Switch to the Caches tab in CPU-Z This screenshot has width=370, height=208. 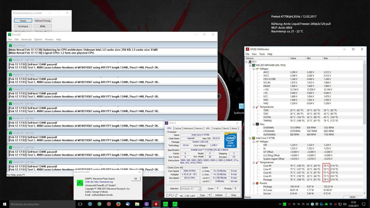click(x=178, y=129)
